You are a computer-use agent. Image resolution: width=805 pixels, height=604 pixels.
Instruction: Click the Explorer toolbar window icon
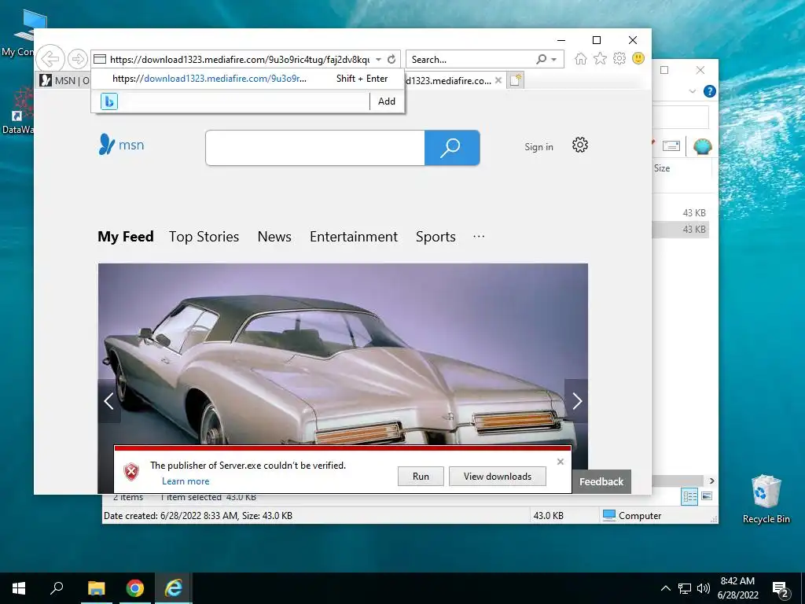[x=671, y=146]
